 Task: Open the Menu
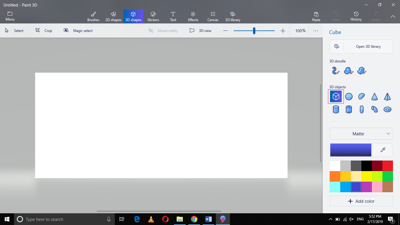tap(10, 16)
